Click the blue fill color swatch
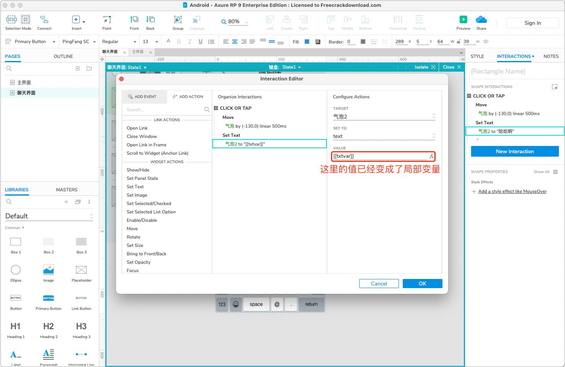The width and height of the screenshot is (565, 367). pyautogui.click(x=307, y=42)
